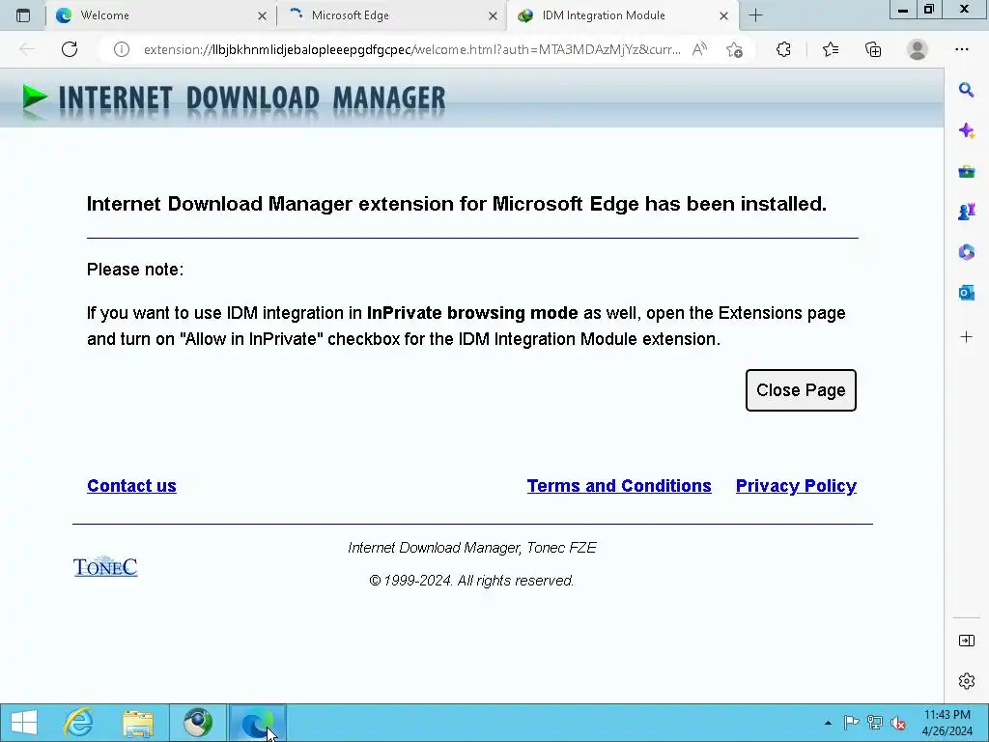Select the IDM Integration Module tab
989x742 pixels.
pyautogui.click(x=622, y=15)
